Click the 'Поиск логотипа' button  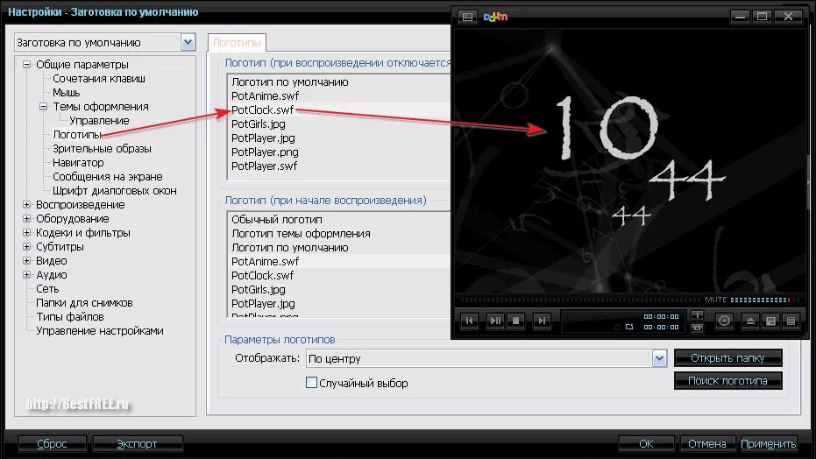(x=727, y=380)
